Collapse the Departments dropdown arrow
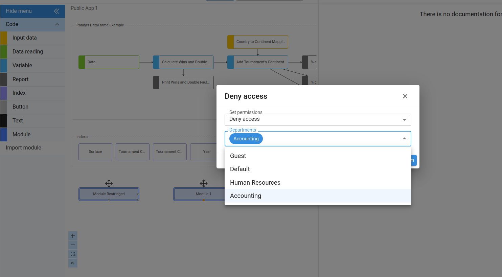 click(x=404, y=139)
